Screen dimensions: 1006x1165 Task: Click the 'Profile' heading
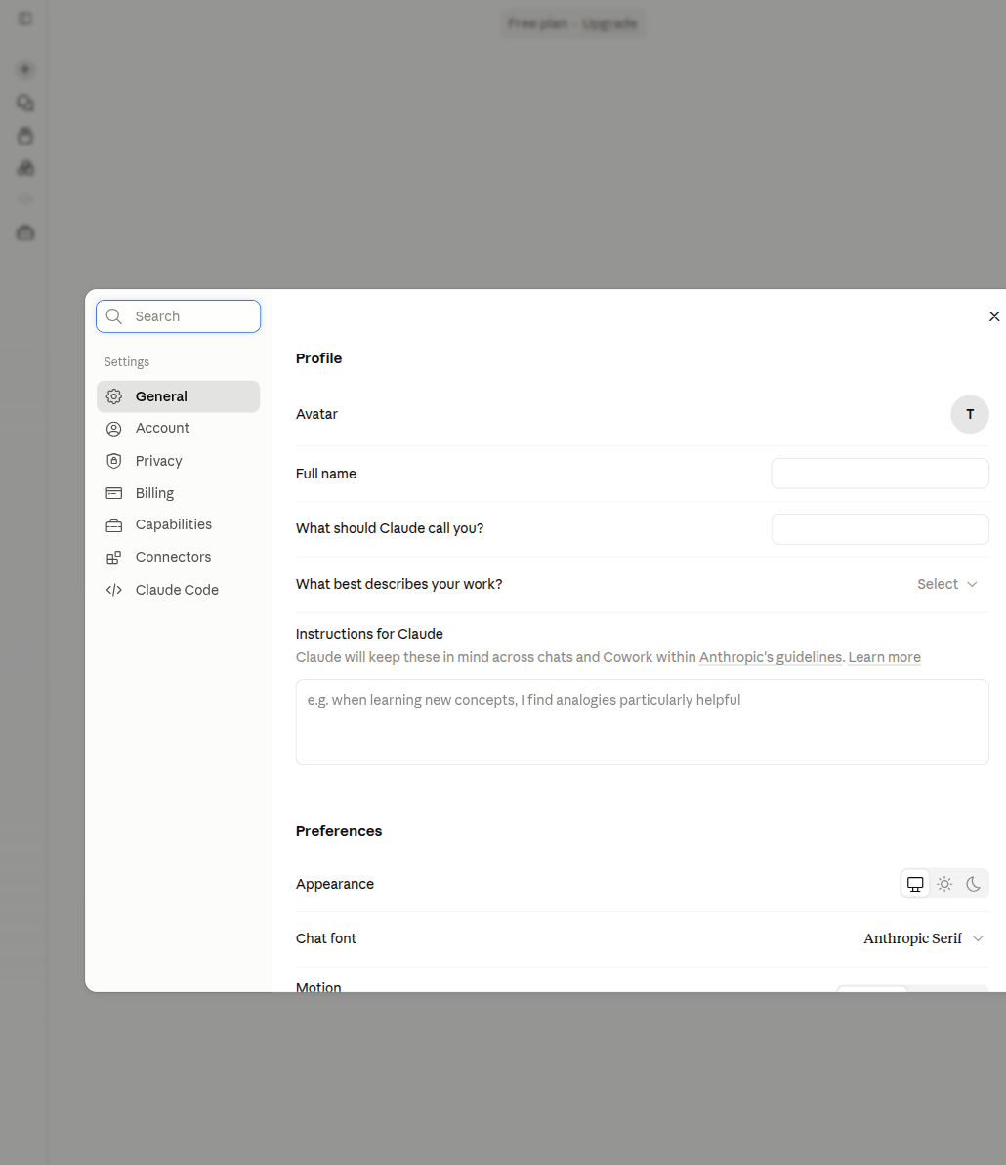pyautogui.click(x=318, y=358)
